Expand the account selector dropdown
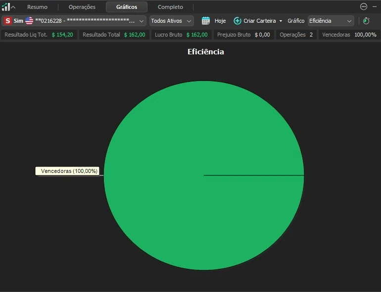Viewport: 381px width, 292px height. 141,21
